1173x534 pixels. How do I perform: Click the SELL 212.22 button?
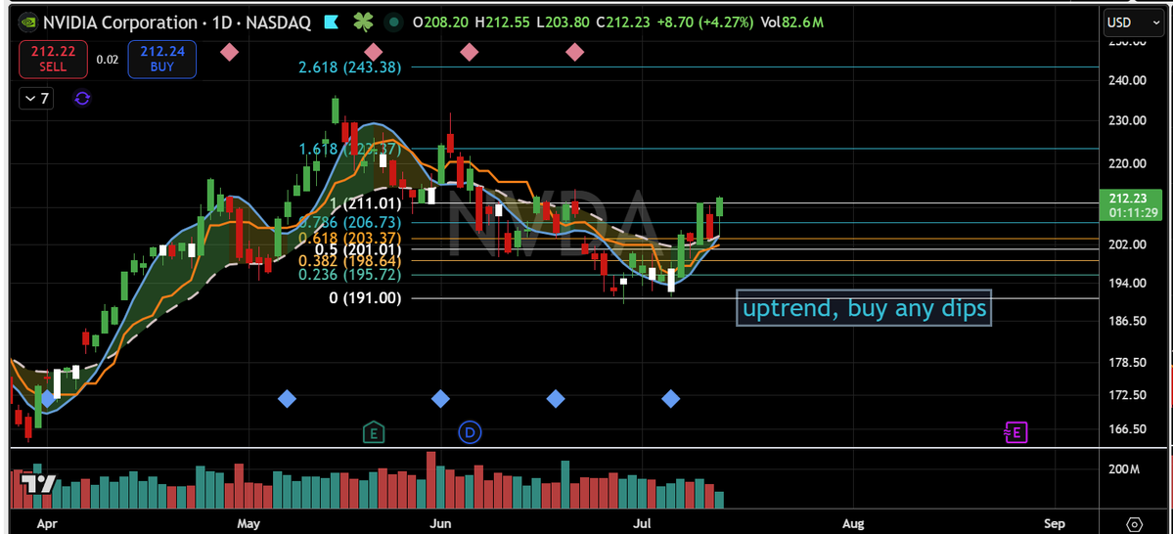[53, 59]
